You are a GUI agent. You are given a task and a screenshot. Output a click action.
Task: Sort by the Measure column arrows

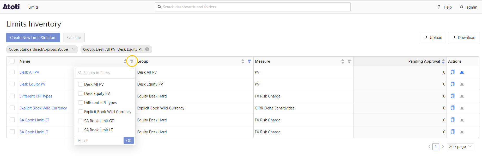tap(343, 61)
